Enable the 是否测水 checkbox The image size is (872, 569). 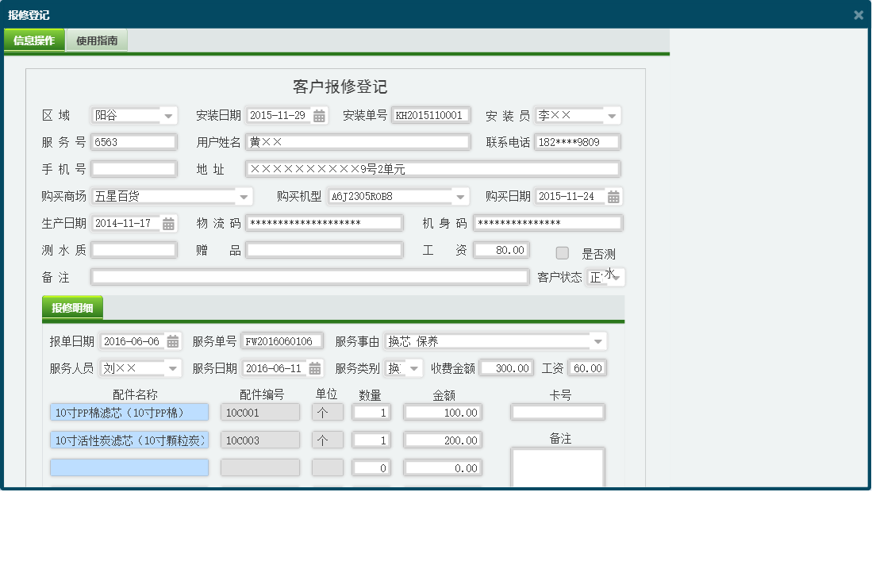tap(563, 252)
